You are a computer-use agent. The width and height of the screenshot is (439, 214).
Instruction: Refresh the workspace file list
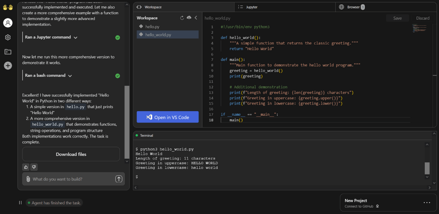182,18
